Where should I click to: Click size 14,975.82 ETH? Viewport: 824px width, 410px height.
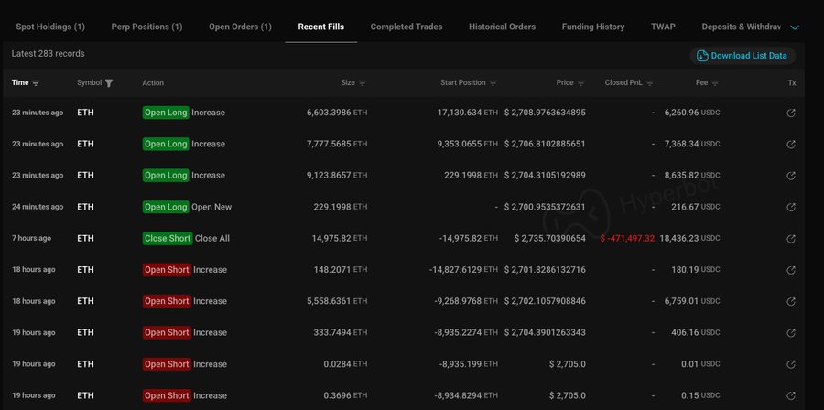(340, 238)
